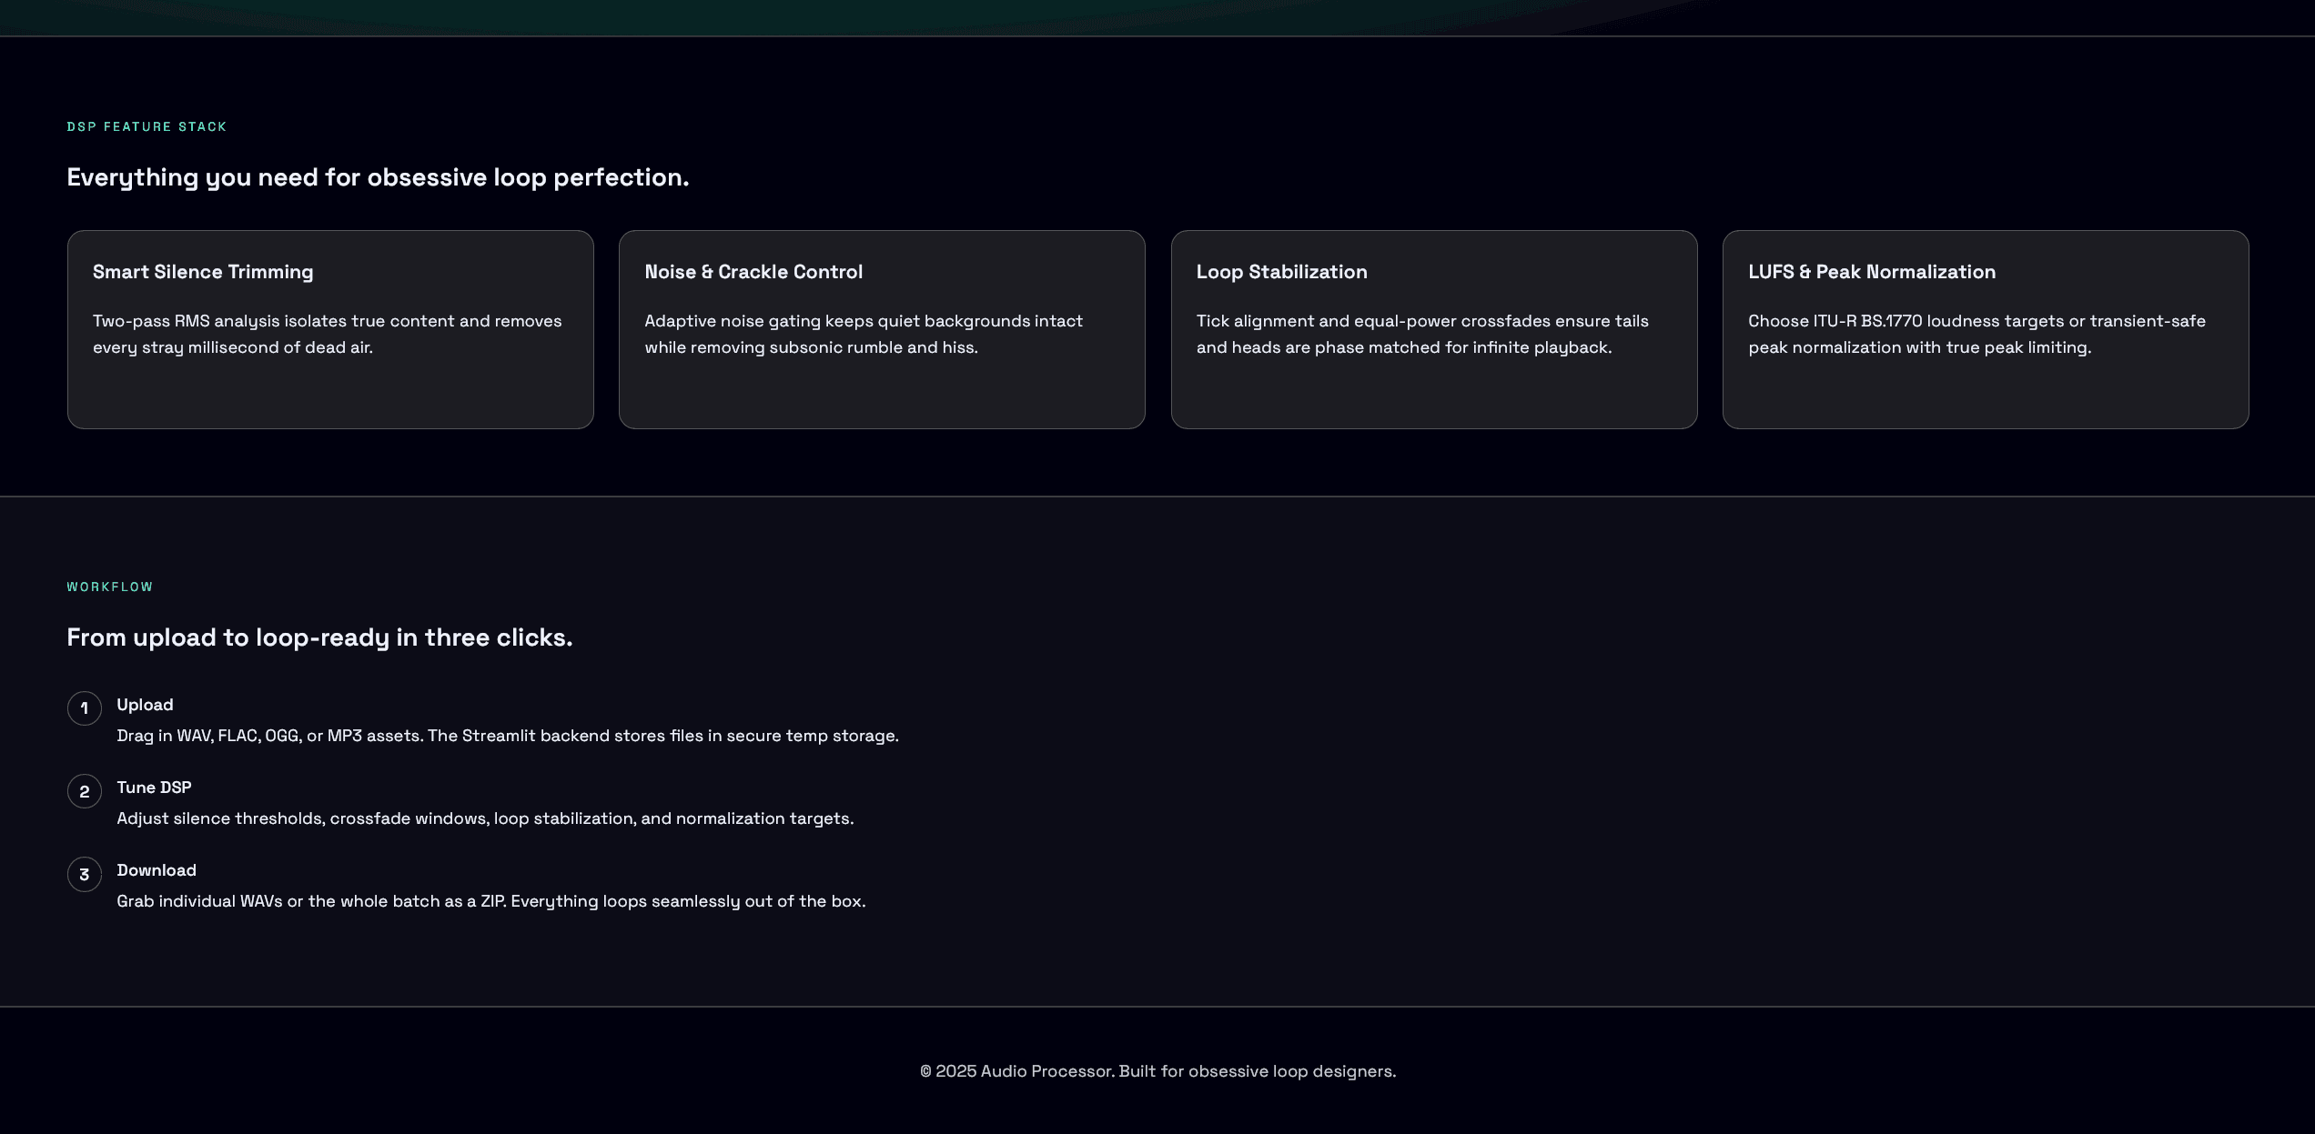Click the Tune DSP step heading

coord(154,788)
